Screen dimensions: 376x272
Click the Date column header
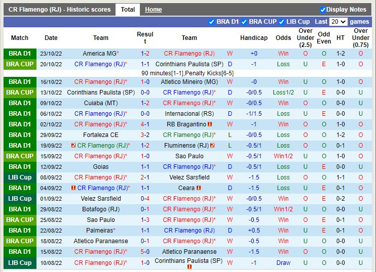click(x=51, y=38)
